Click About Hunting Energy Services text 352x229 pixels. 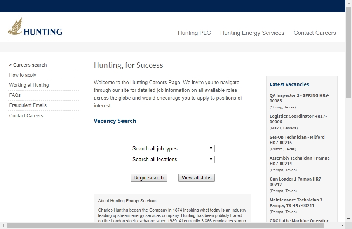pos(127,201)
